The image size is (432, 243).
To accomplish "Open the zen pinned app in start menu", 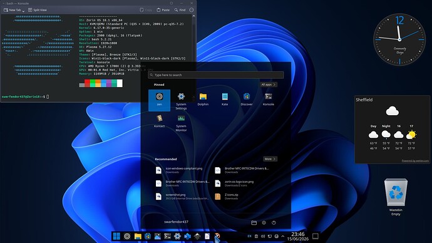I will 159,100.
